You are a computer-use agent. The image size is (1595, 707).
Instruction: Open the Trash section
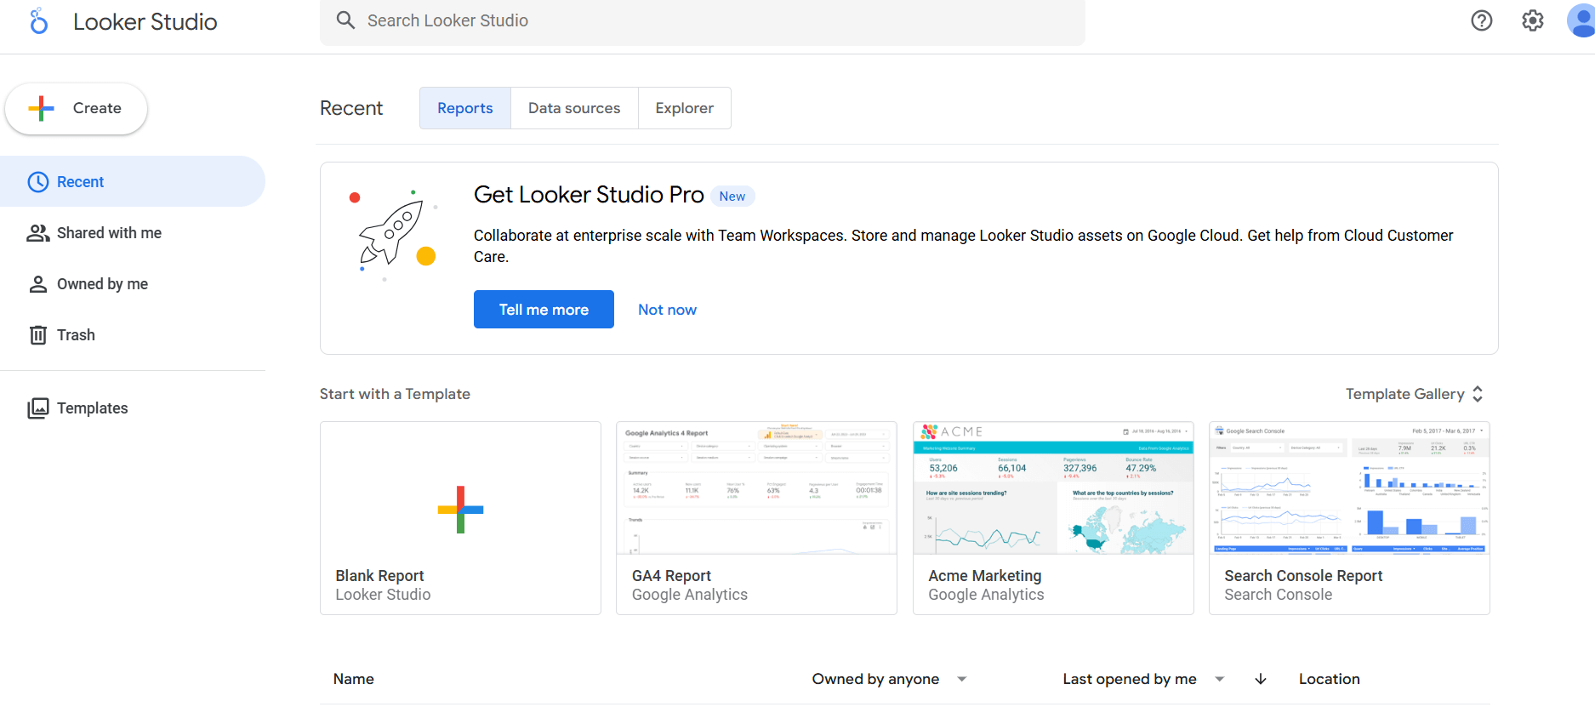tap(133, 335)
